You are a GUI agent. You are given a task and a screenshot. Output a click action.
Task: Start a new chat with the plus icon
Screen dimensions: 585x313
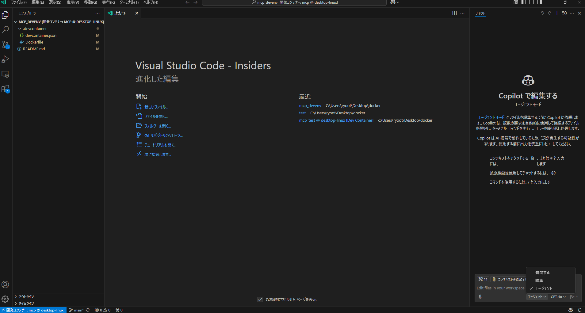tap(557, 13)
